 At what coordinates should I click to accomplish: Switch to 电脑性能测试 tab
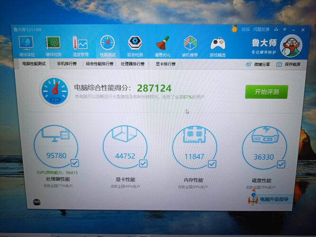tap(34, 64)
